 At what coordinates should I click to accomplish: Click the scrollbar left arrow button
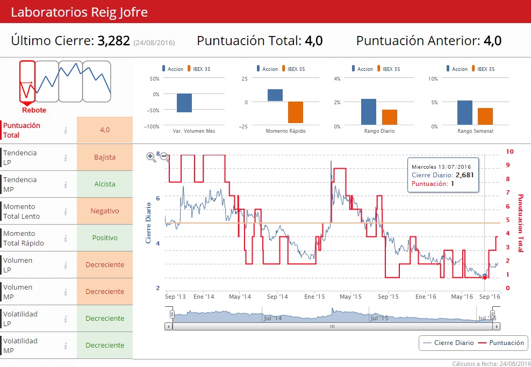pyautogui.click(x=169, y=327)
